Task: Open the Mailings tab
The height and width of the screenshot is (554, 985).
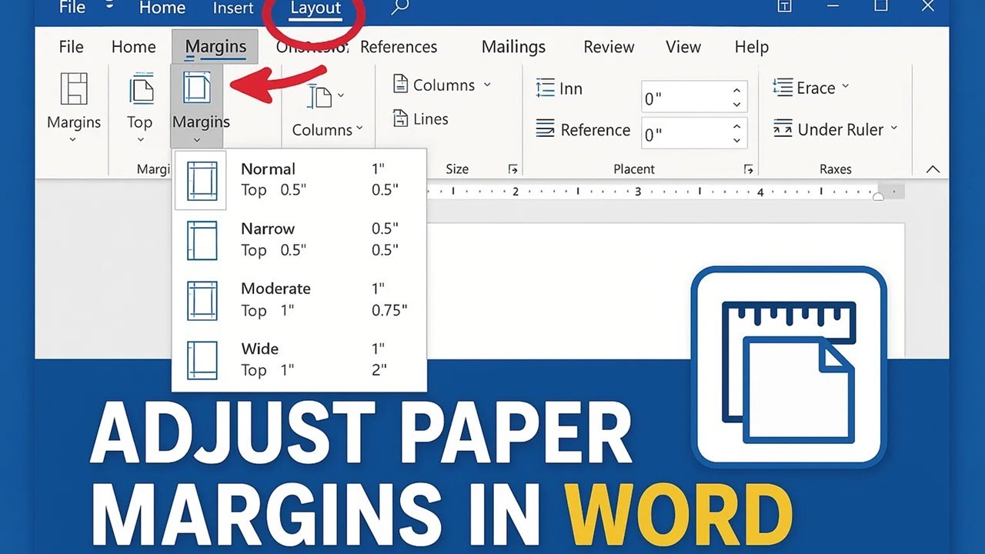Action: click(x=513, y=47)
